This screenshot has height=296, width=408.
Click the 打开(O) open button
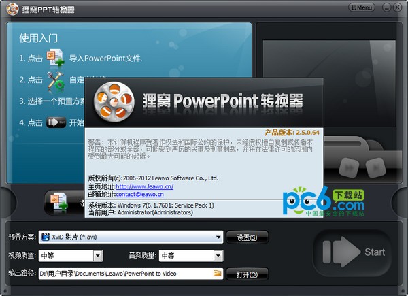(x=247, y=274)
